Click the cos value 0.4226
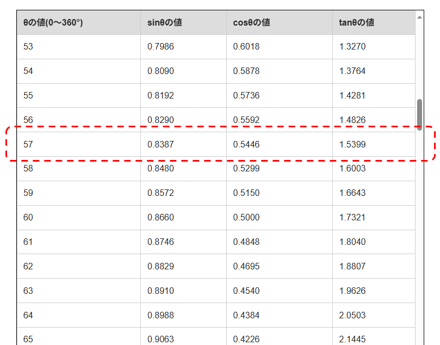The height and width of the screenshot is (345, 440). tap(246, 339)
